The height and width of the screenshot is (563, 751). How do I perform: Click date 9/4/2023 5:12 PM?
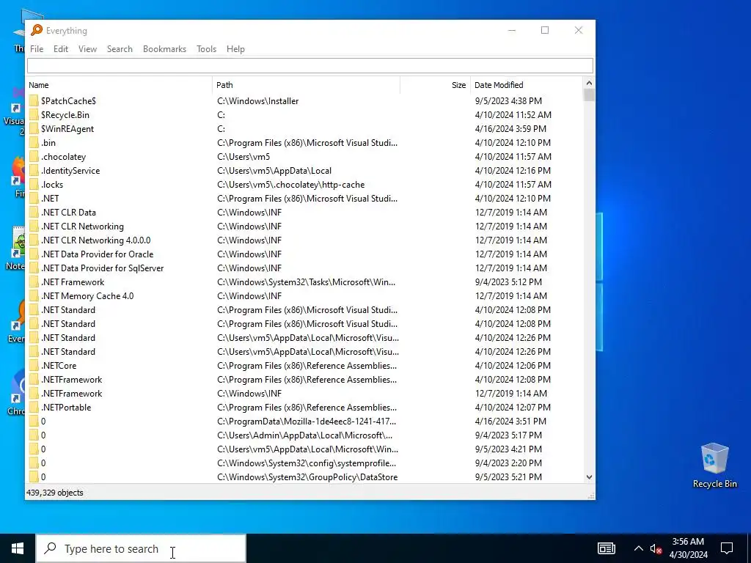[x=508, y=282]
